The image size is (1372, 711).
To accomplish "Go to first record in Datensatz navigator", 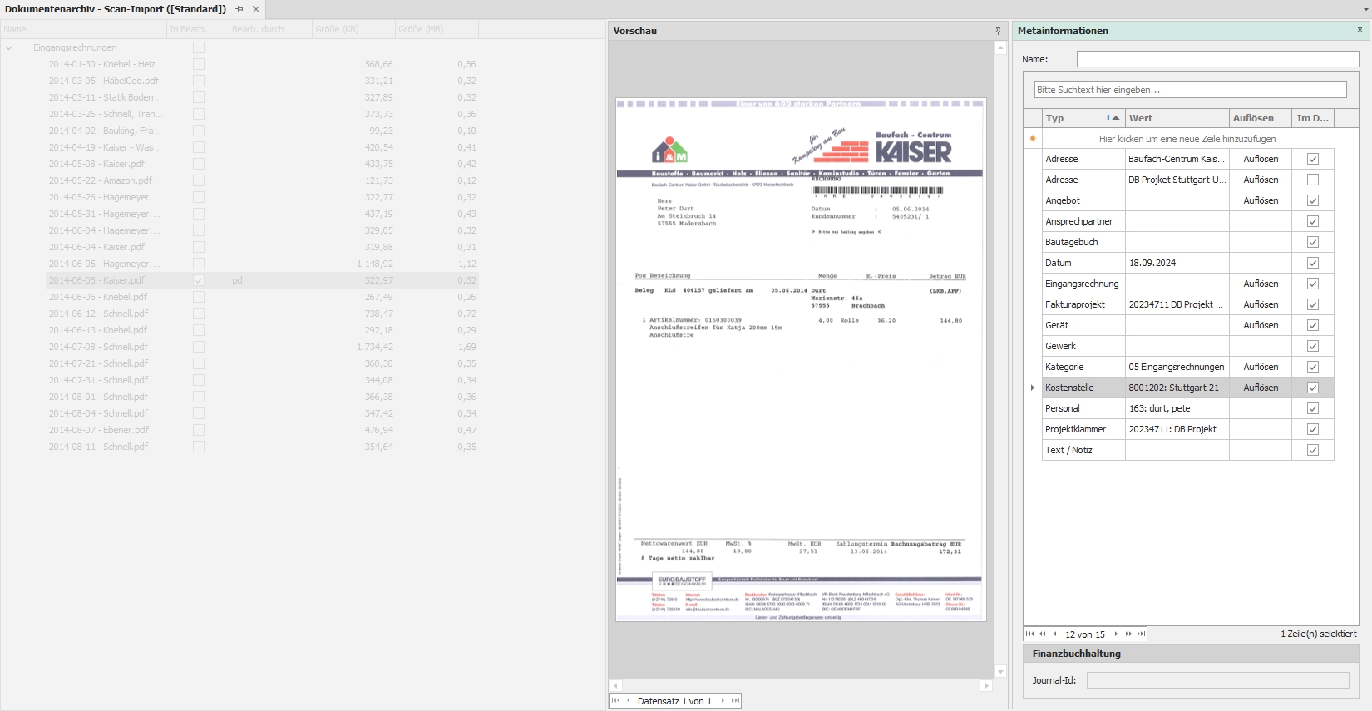I will (616, 701).
